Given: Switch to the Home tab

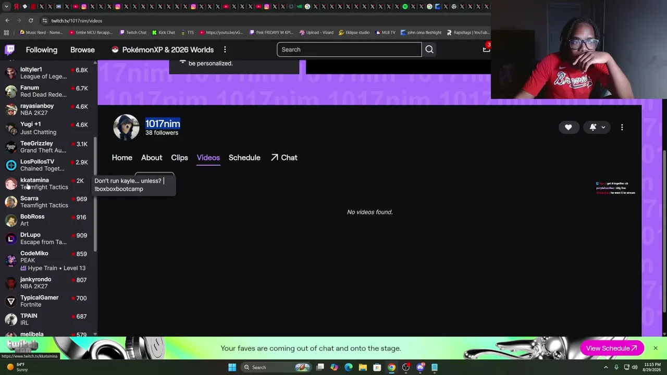Looking at the screenshot, I should pyautogui.click(x=122, y=157).
